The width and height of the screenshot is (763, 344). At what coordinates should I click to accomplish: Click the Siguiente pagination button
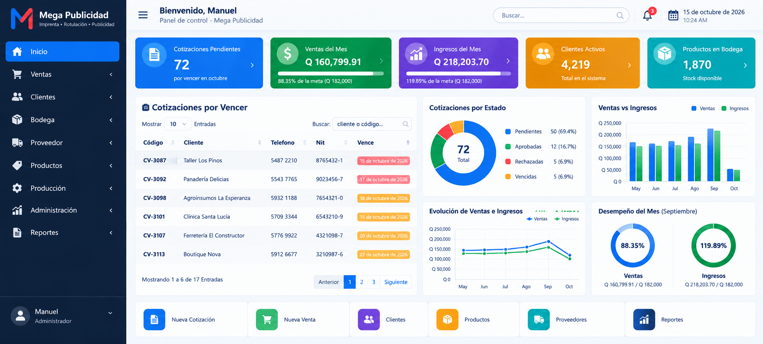coord(396,282)
